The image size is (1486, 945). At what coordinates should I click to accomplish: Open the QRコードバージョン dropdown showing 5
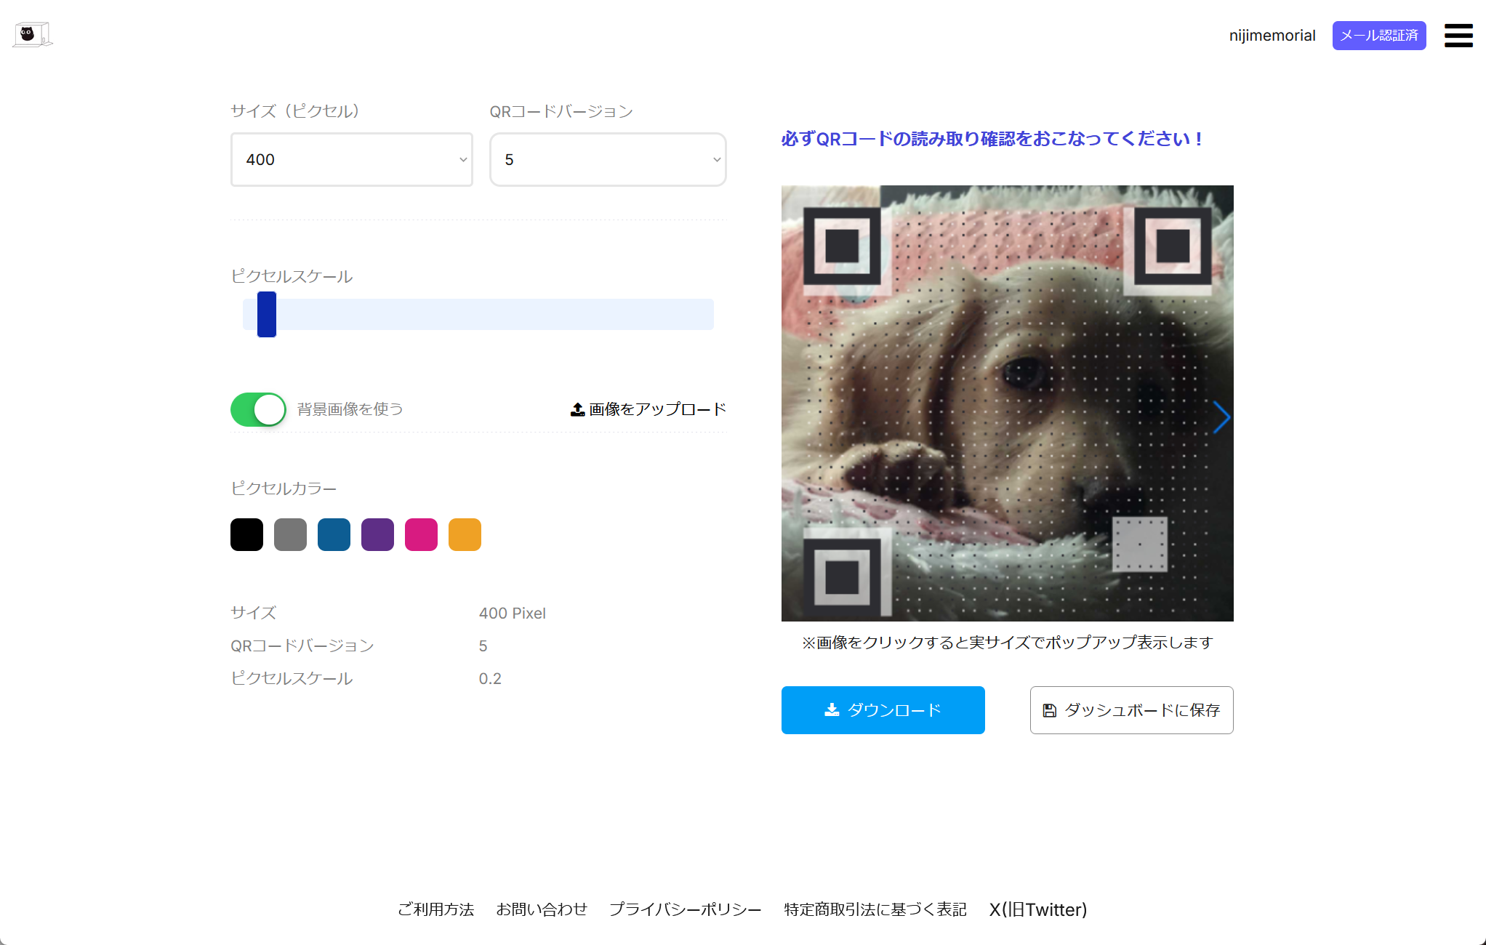608,159
